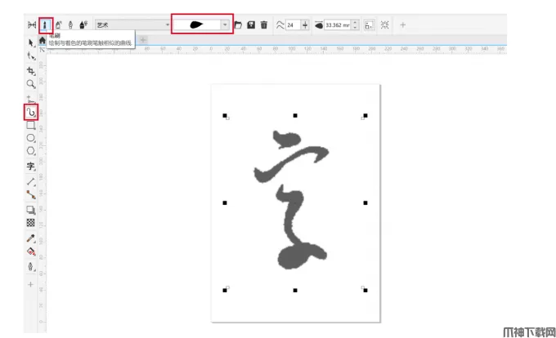Select the Polygon tool
Screen dimensions: 556x338
pyautogui.click(x=31, y=151)
